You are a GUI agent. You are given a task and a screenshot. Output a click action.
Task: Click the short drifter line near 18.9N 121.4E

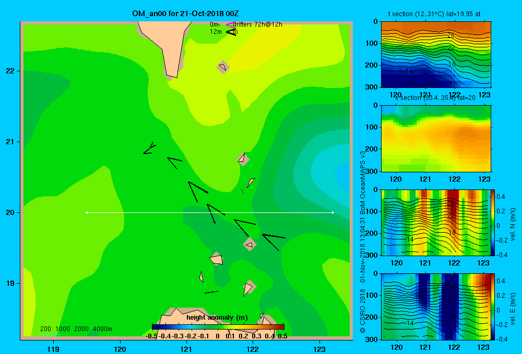point(211,292)
